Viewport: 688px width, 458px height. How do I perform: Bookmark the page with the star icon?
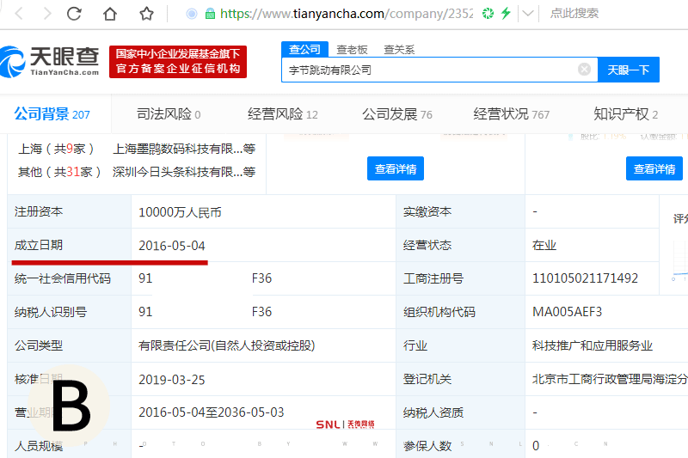(146, 14)
